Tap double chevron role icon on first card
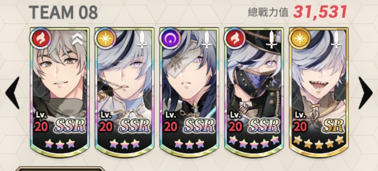The image size is (378, 171). (78, 40)
